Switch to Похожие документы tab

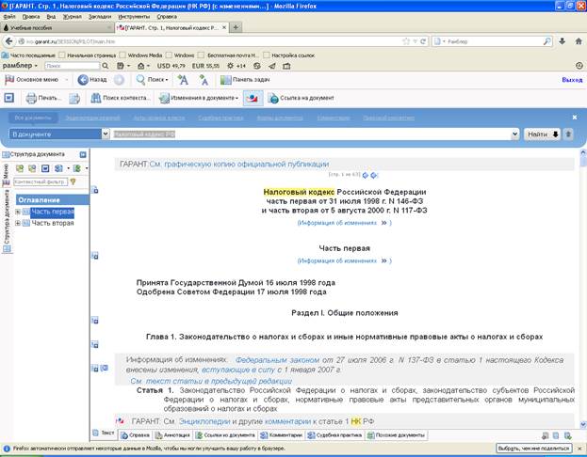(396, 435)
